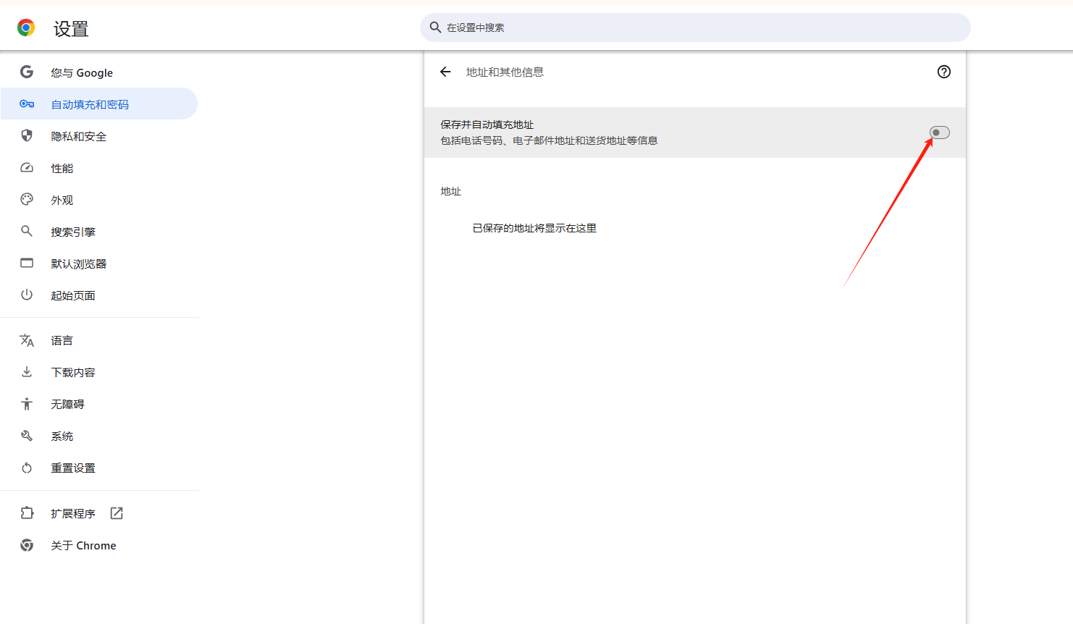
Task: Click the palette icon for appearance
Action: [x=27, y=199]
